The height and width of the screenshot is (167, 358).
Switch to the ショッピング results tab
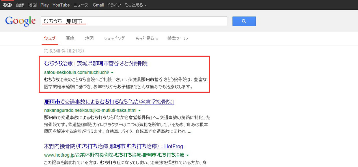point(114,38)
